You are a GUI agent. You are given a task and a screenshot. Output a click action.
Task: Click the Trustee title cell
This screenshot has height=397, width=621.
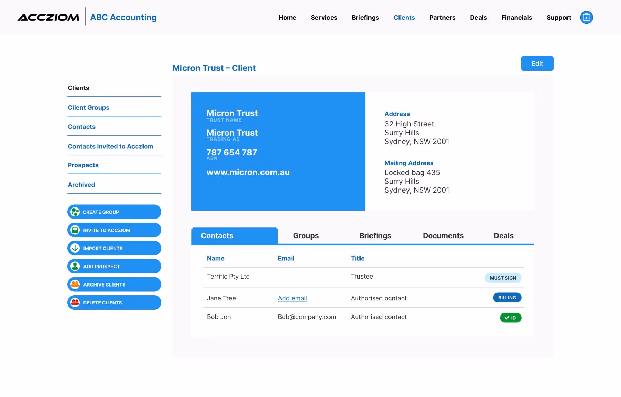pos(362,277)
